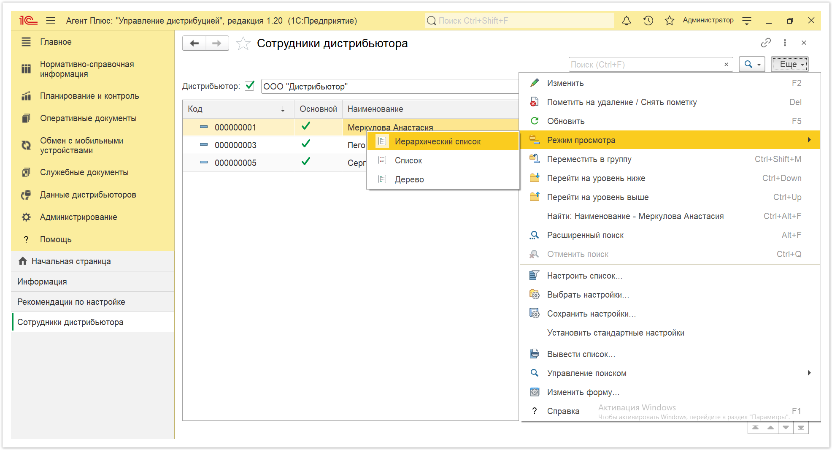
Task: Open favorites star in top bar
Action: point(669,20)
